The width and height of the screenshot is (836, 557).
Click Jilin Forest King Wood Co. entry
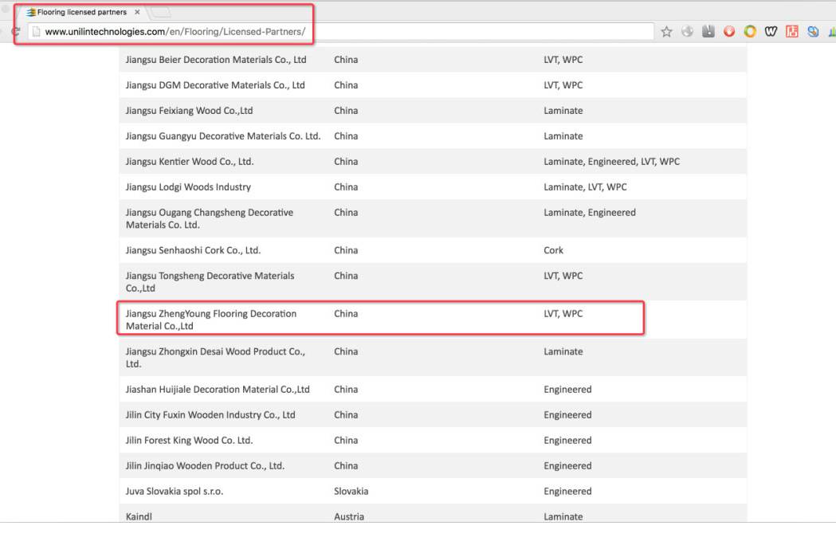[189, 441]
